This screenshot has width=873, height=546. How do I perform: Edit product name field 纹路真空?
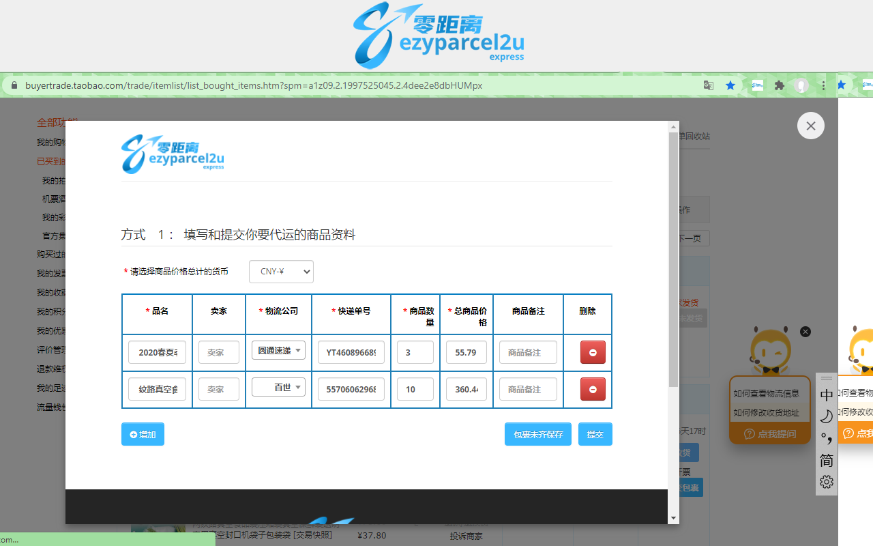click(x=157, y=389)
